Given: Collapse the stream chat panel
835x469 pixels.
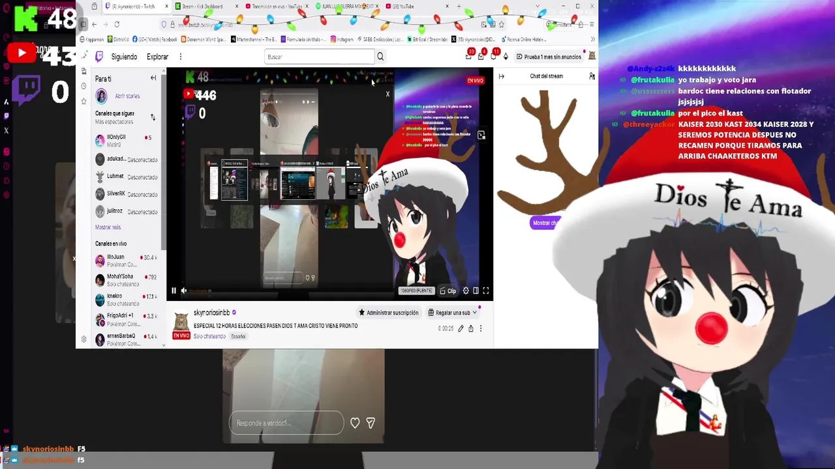Looking at the screenshot, I should click(501, 76).
